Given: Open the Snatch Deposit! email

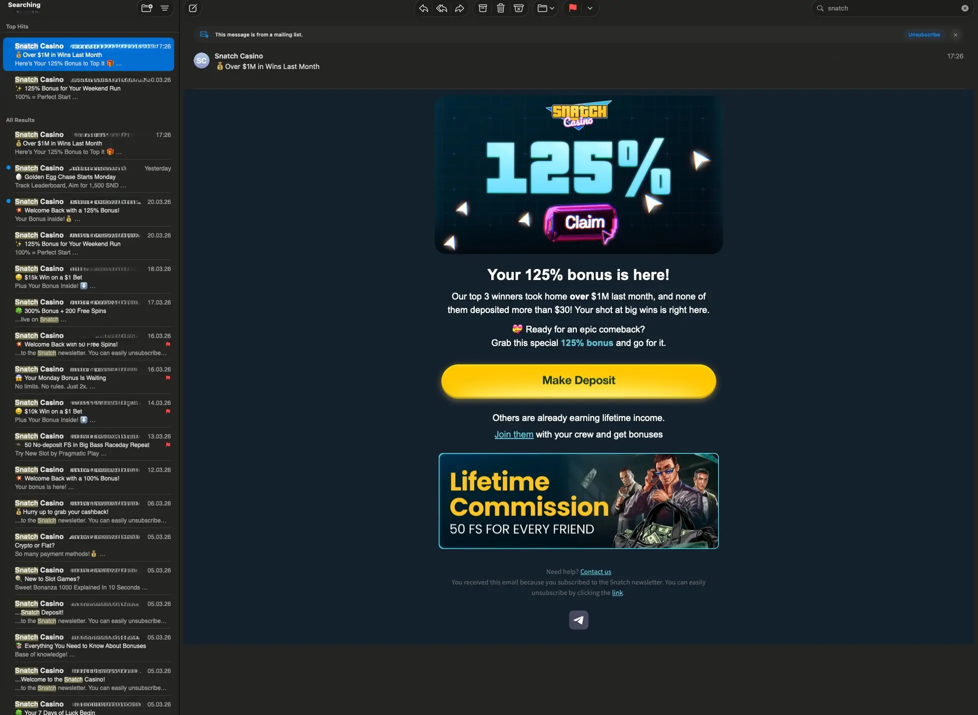Looking at the screenshot, I should tap(89, 612).
